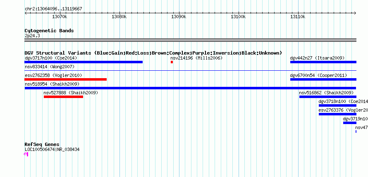This screenshot has width=368, height=177.
Task: Click the RefSeq Genes track title
Action: (x=42, y=144)
